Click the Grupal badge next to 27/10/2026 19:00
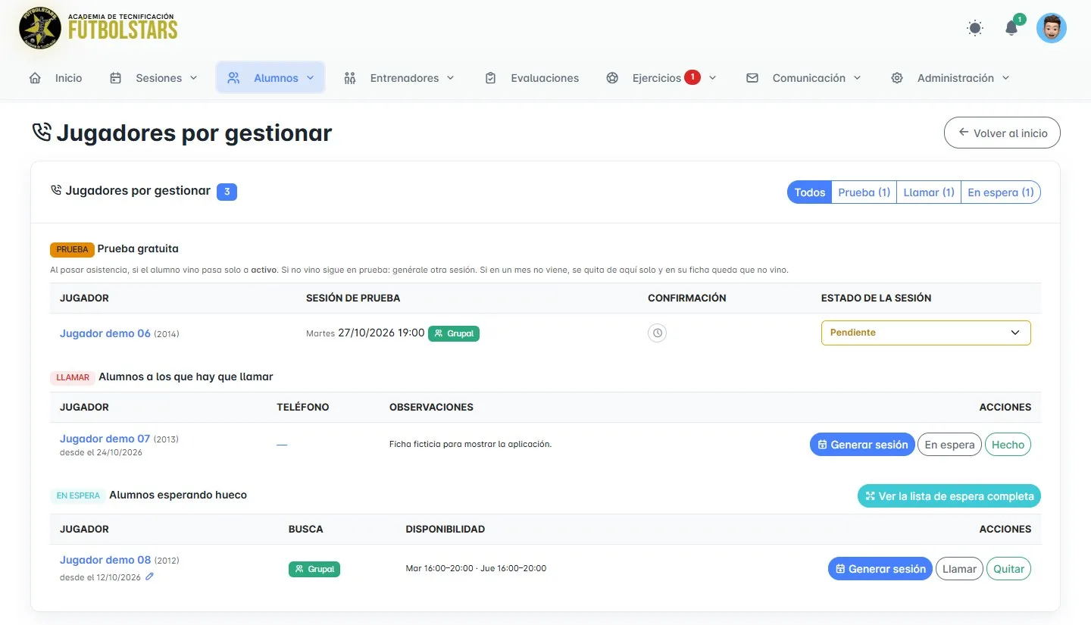The height and width of the screenshot is (625, 1091). point(454,333)
